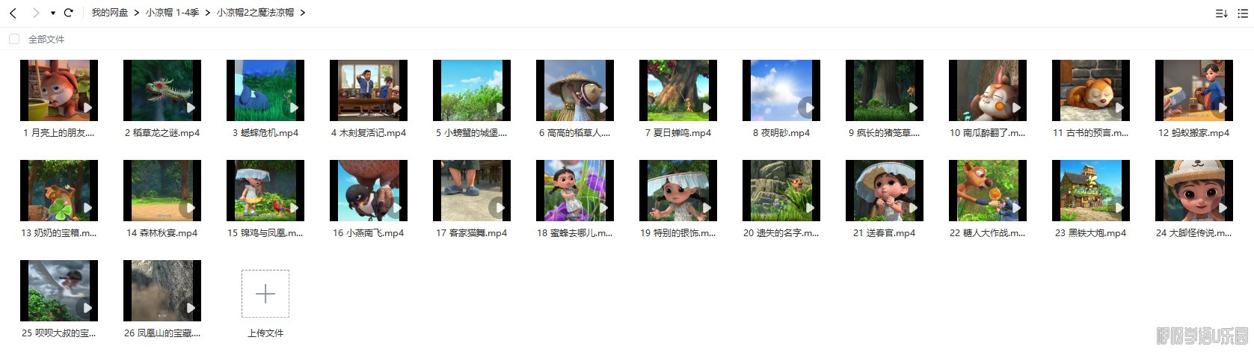The width and height of the screenshot is (1254, 355).
Task: Play video 24 大脚怪传说
Action: [x=1223, y=208]
